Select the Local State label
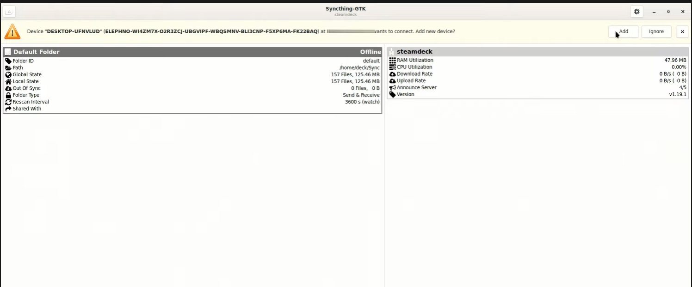This screenshot has height=287, width=692. pyautogui.click(x=25, y=81)
